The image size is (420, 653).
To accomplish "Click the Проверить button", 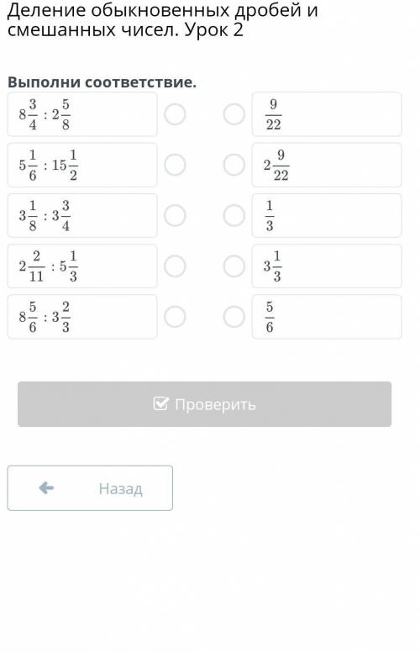I will [x=204, y=404].
